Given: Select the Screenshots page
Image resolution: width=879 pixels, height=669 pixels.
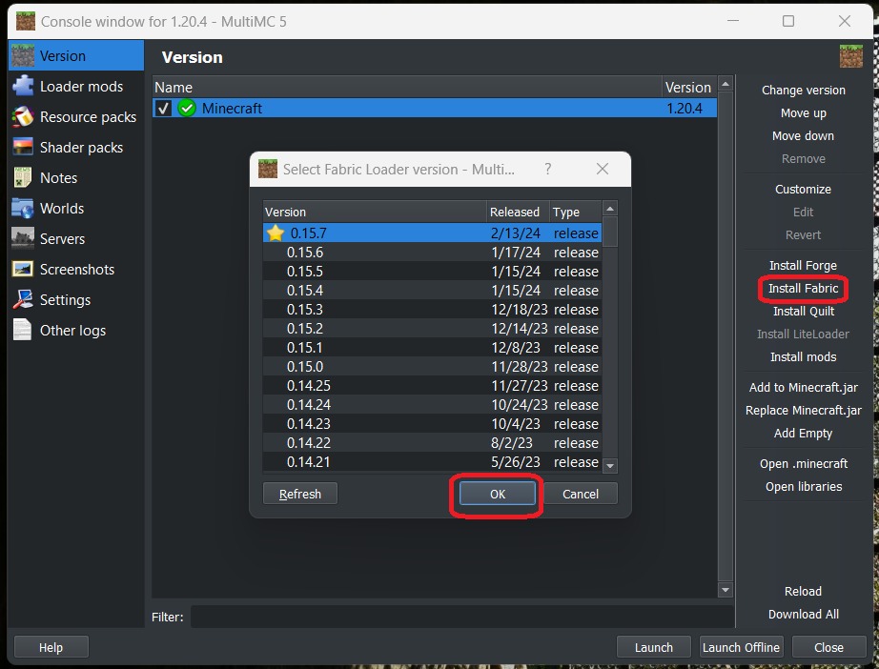Looking at the screenshot, I should (75, 270).
